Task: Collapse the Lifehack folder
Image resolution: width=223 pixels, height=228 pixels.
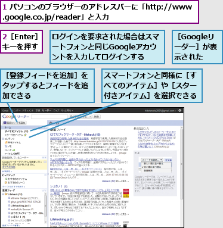Action: [x=3, y=194]
